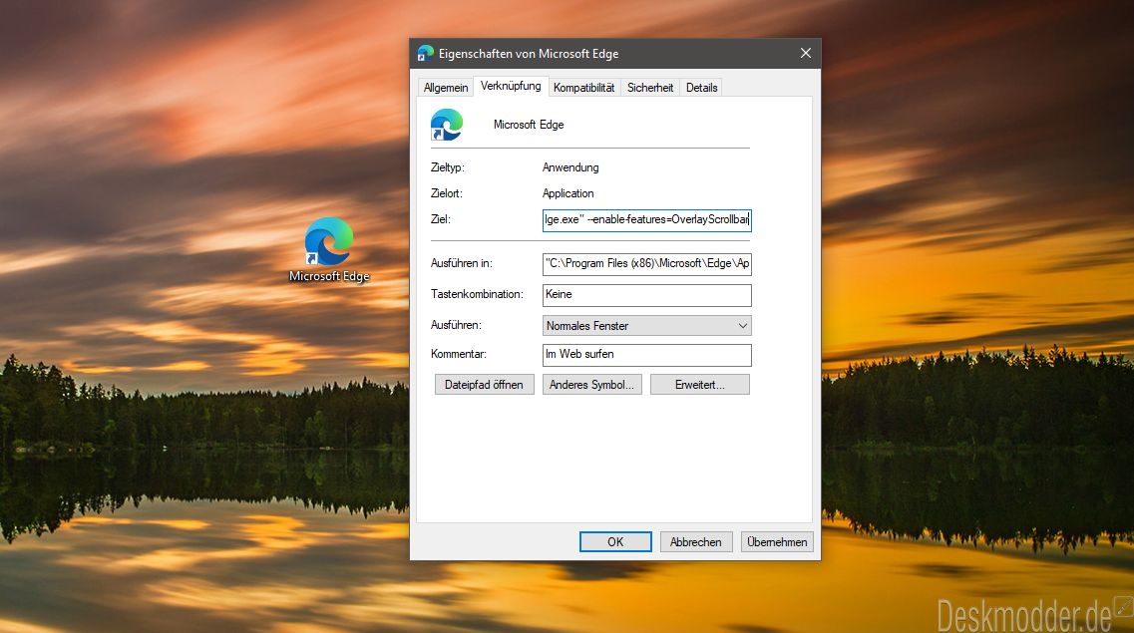Focus the Ausführen in path field
1134x633 pixels.
(x=646, y=264)
